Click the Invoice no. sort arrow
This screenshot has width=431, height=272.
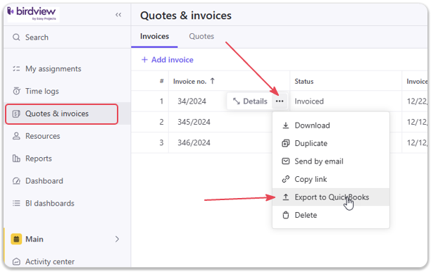click(213, 81)
